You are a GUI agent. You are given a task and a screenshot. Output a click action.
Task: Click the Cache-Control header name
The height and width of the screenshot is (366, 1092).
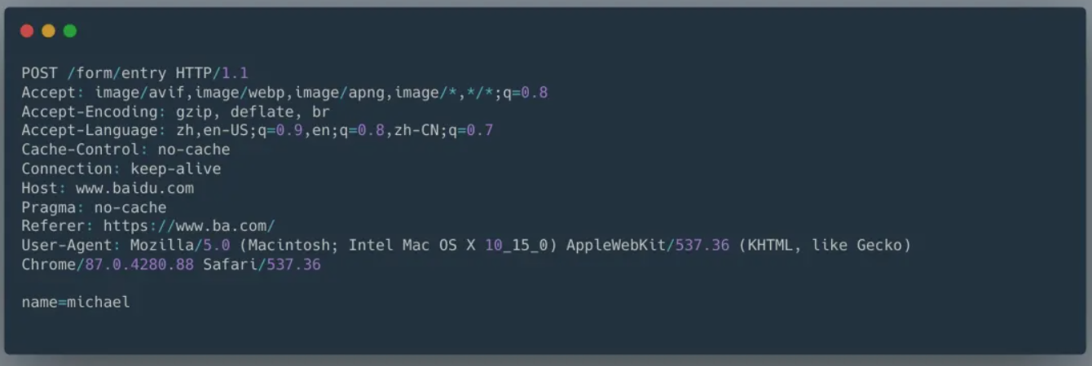click(81, 150)
